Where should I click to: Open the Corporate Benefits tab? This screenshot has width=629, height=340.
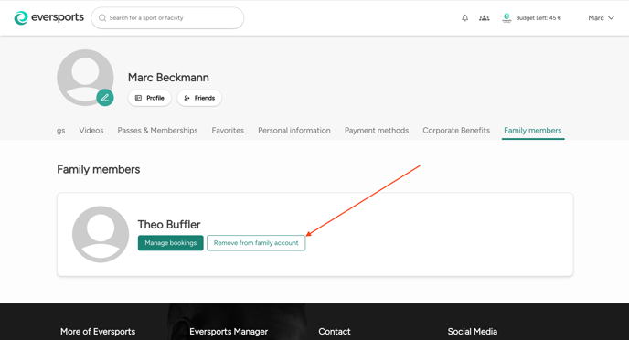[456, 131]
